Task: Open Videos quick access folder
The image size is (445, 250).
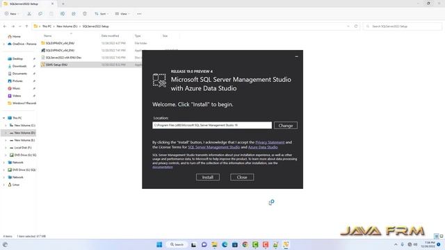Action: 17,96
